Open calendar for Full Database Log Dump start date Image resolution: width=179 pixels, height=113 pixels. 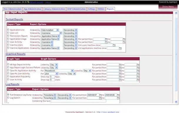click(100, 95)
